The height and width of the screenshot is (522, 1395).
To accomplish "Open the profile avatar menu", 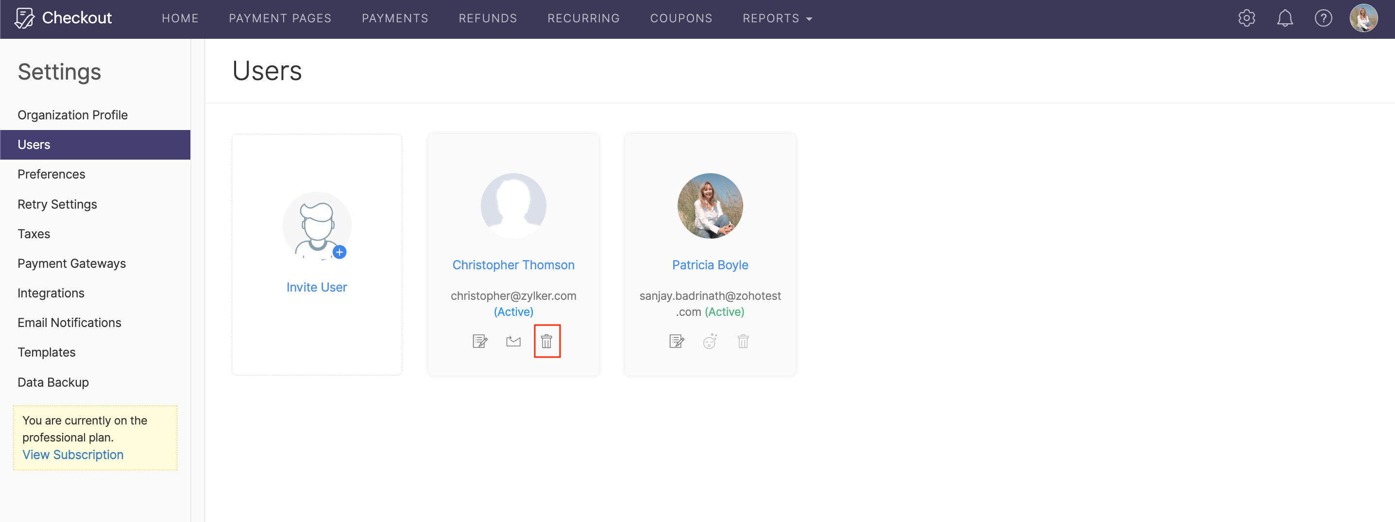I will (1363, 18).
